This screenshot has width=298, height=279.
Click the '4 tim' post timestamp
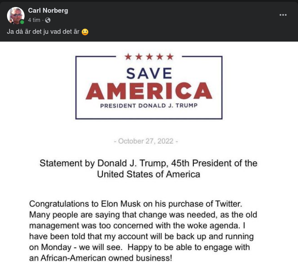pyautogui.click(x=34, y=20)
